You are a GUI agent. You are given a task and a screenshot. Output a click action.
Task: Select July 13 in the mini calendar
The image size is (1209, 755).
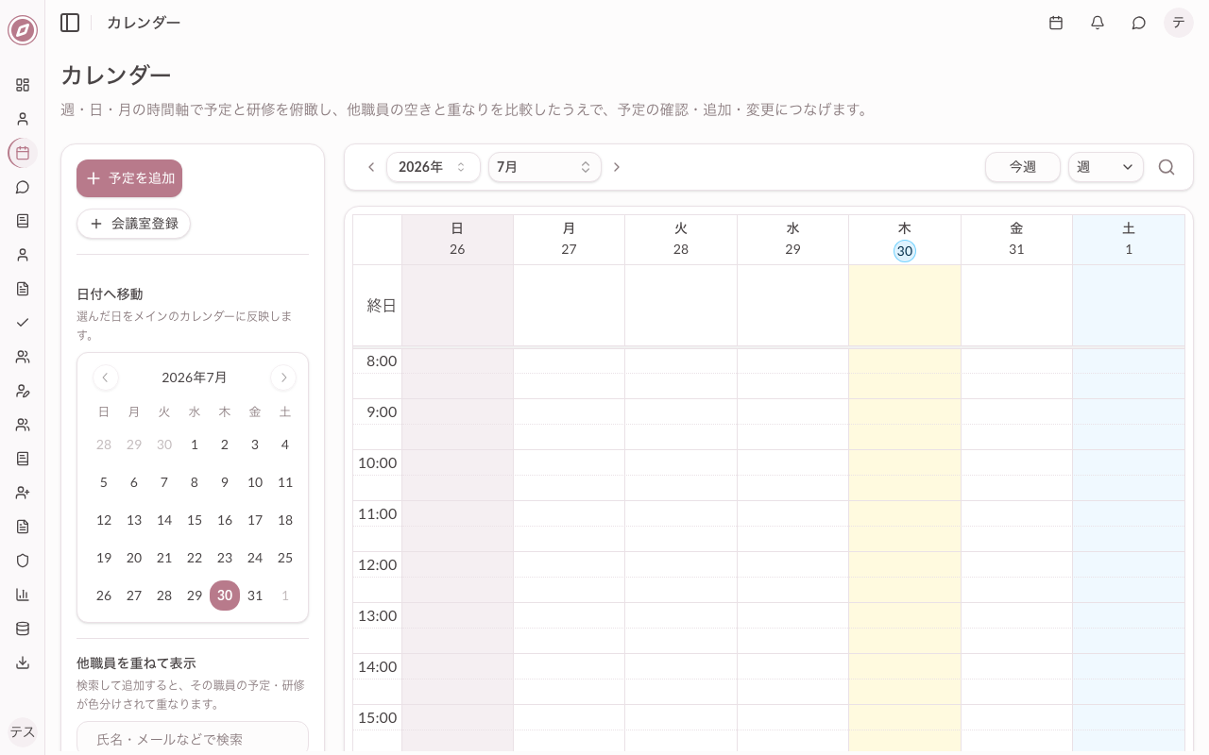[x=134, y=520]
